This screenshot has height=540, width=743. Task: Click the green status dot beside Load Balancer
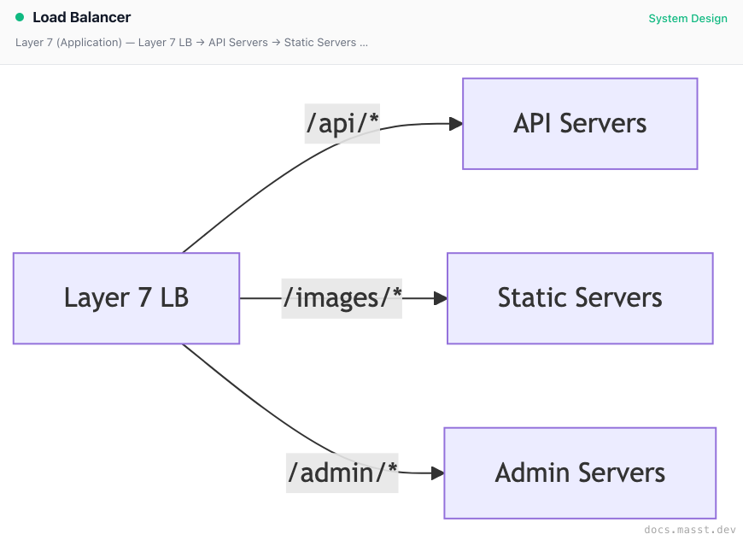[20, 18]
